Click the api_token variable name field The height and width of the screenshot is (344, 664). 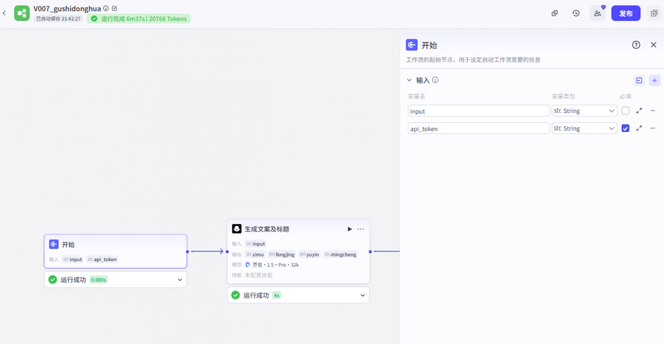pyautogui.click(x=478, y=128)
